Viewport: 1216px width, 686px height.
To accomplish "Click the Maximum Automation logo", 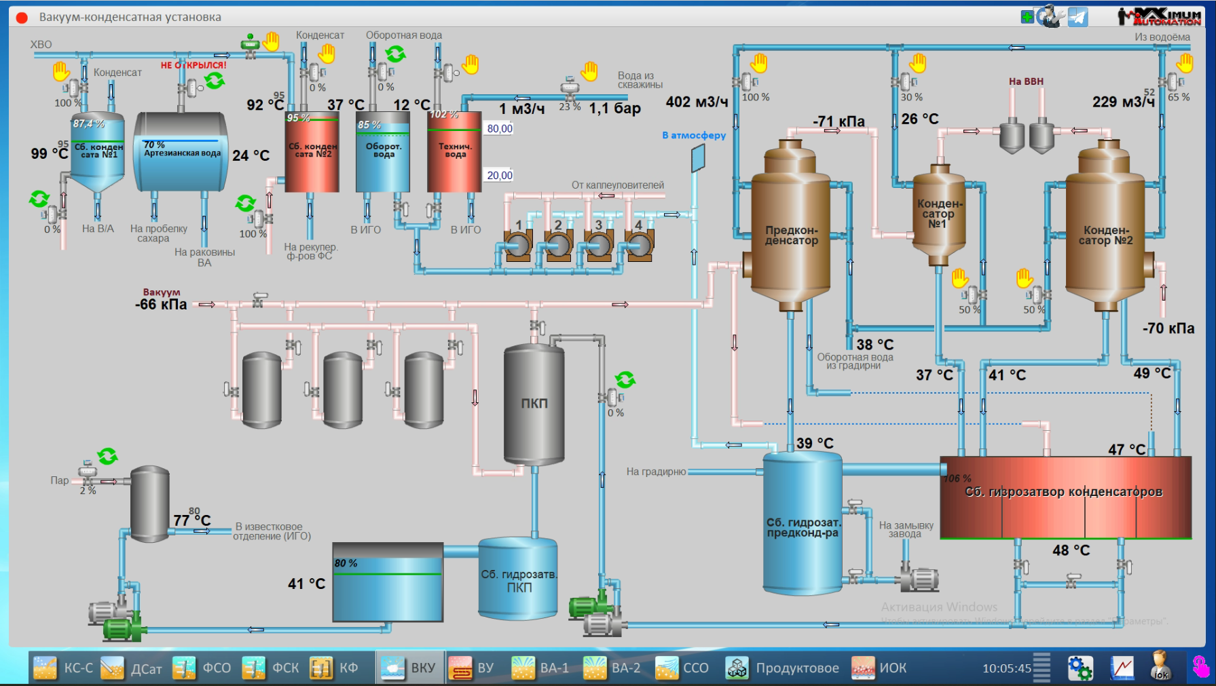I will tap(1159, 16).
